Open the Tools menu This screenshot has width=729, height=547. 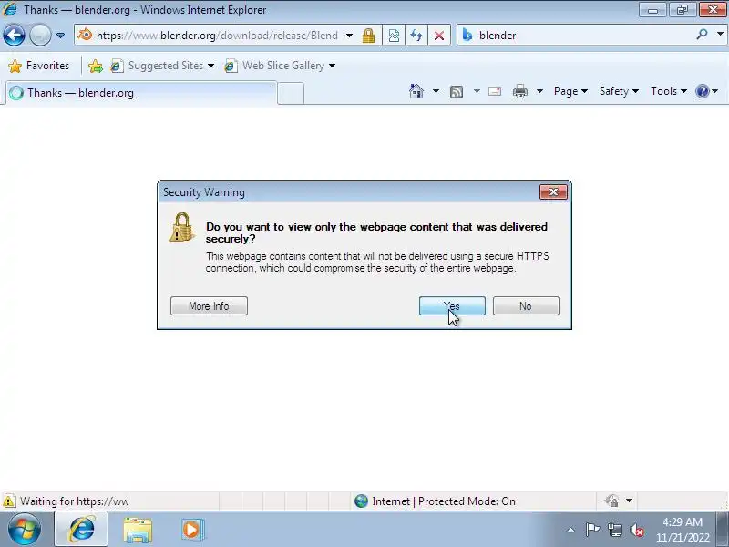tap(669, 91)
